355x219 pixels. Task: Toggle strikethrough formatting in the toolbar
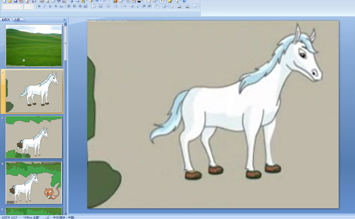tap(56, 6)
